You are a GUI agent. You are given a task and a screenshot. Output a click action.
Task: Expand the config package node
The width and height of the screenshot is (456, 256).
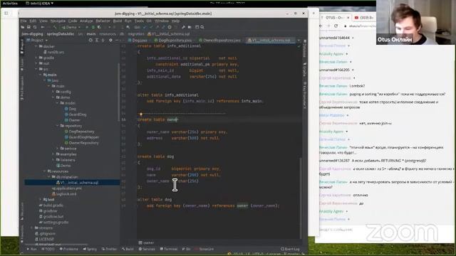53,92
